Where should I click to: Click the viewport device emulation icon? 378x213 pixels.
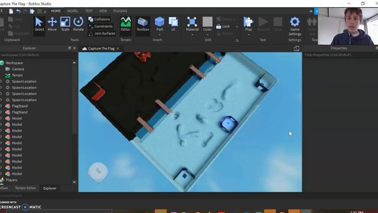coord(296,49)
